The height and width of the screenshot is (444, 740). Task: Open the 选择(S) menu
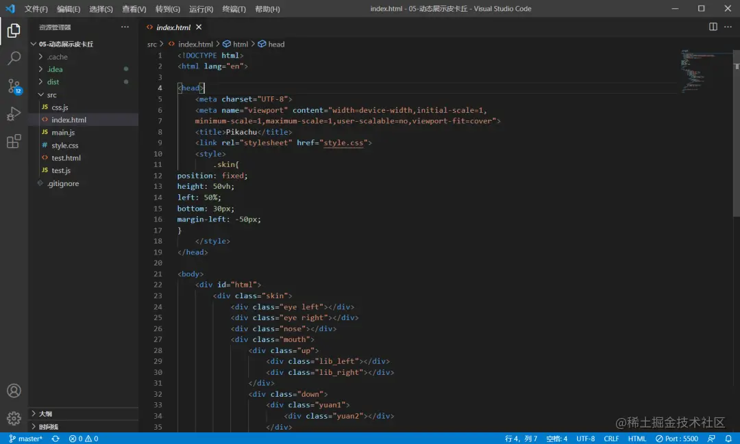coord(101,9)
